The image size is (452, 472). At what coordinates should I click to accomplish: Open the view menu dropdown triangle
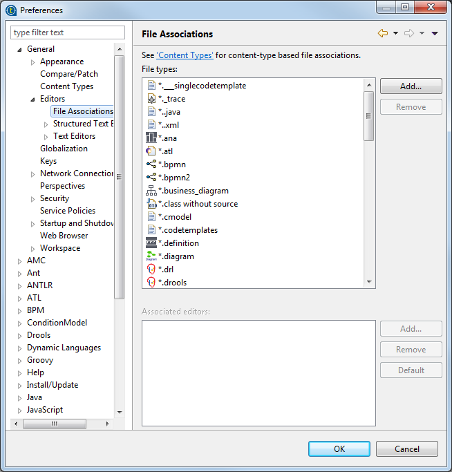(435, 33)
